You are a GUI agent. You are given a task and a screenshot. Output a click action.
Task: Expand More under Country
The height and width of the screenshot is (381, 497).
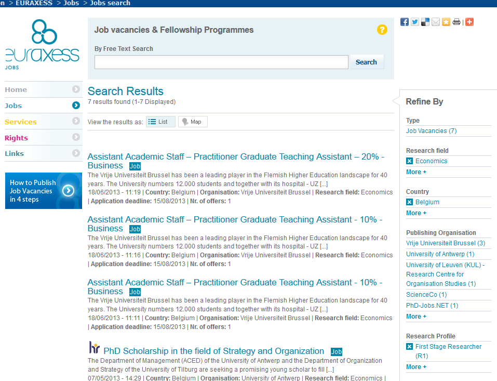tap(416, 213)
